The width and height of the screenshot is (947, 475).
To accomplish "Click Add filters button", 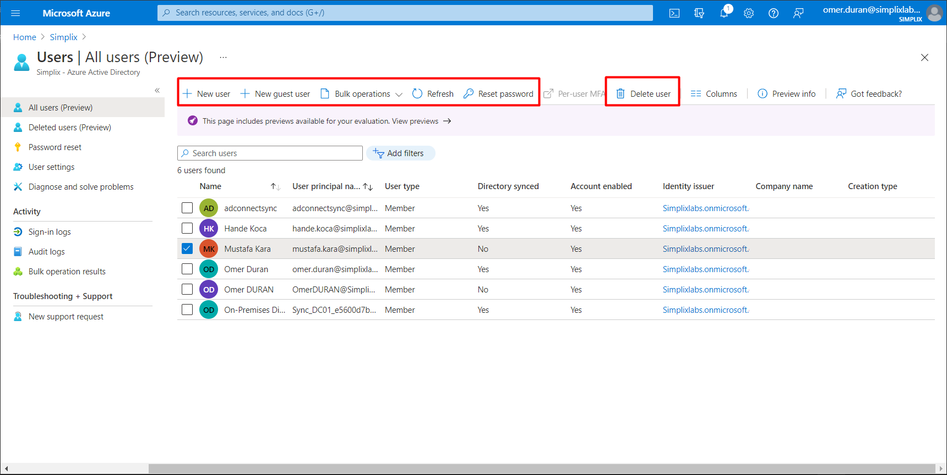I will 401,153.
